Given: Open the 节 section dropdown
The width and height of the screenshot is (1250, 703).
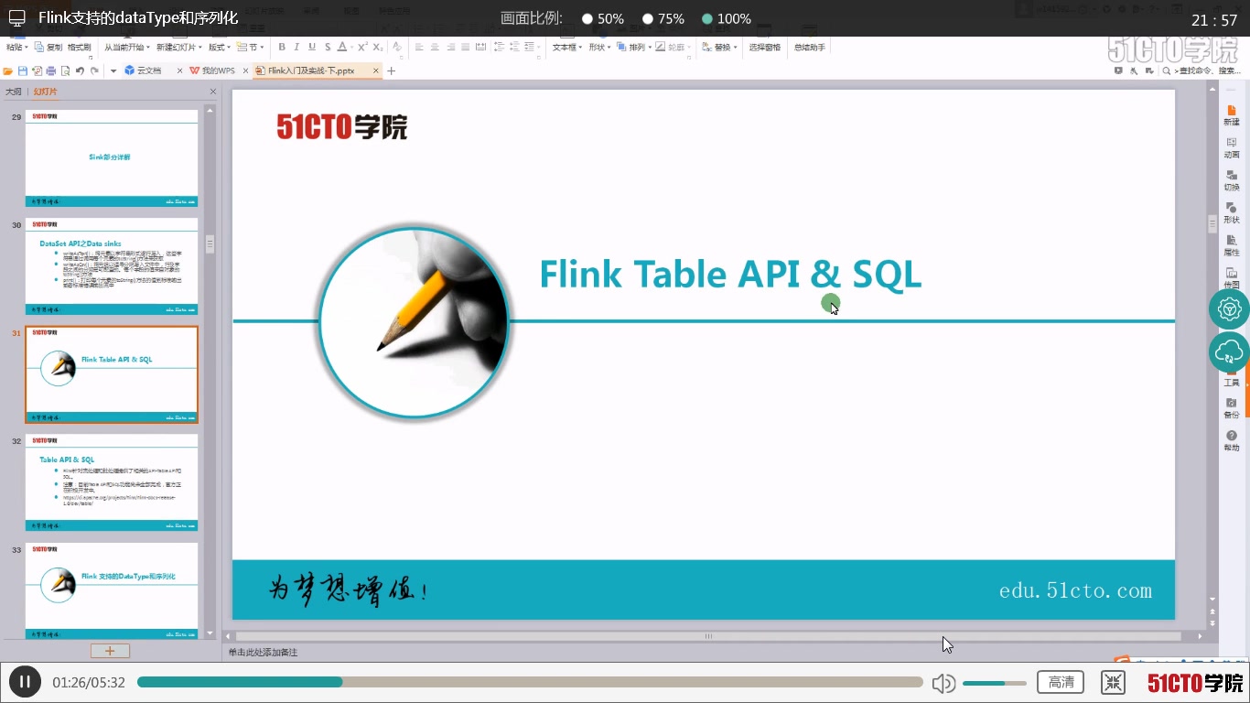Looking at the screenshot, I should 250,47.
